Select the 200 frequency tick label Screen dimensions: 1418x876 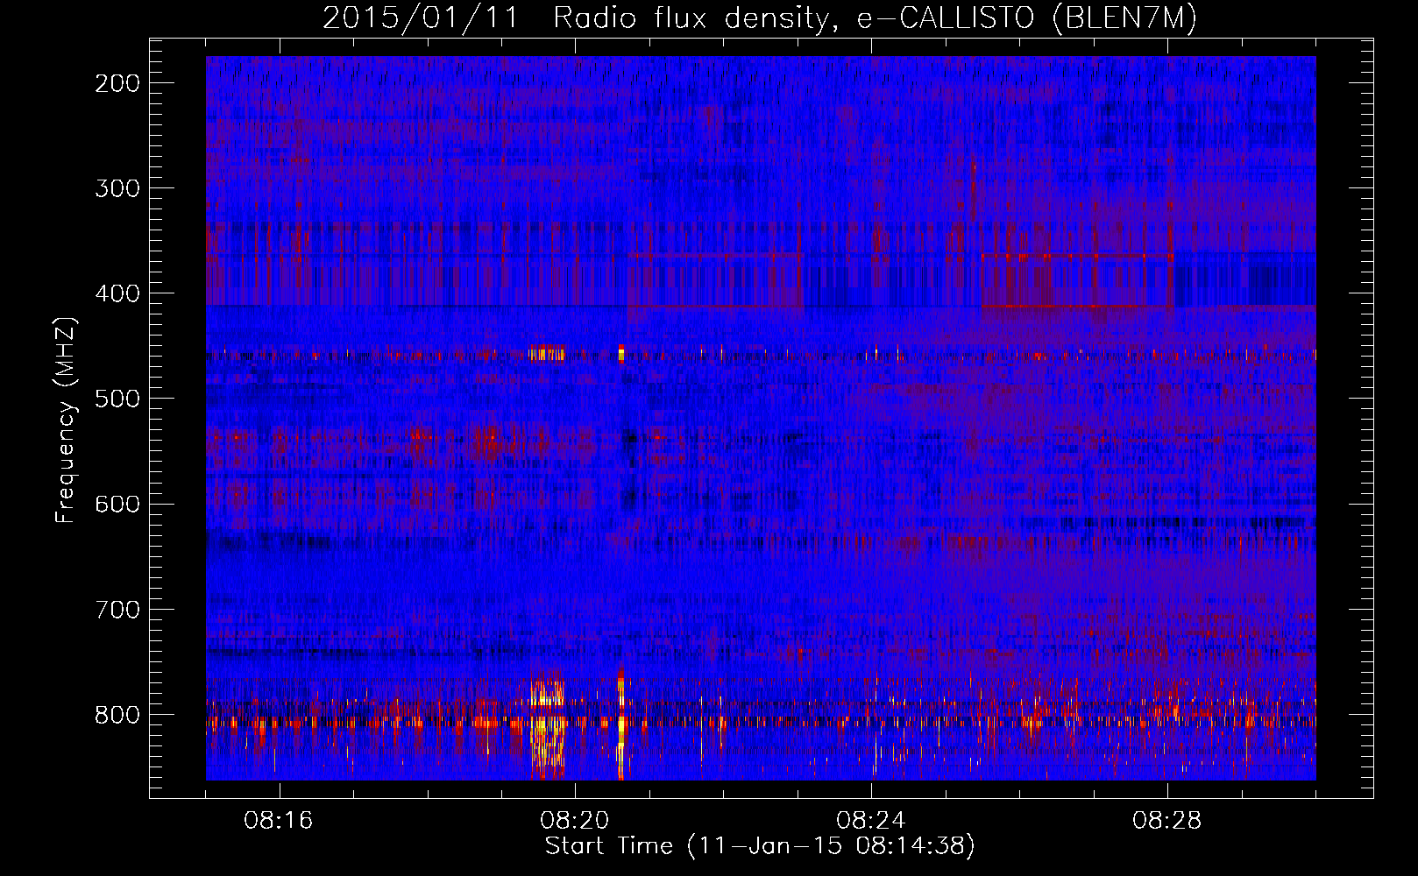coord(117,83)
